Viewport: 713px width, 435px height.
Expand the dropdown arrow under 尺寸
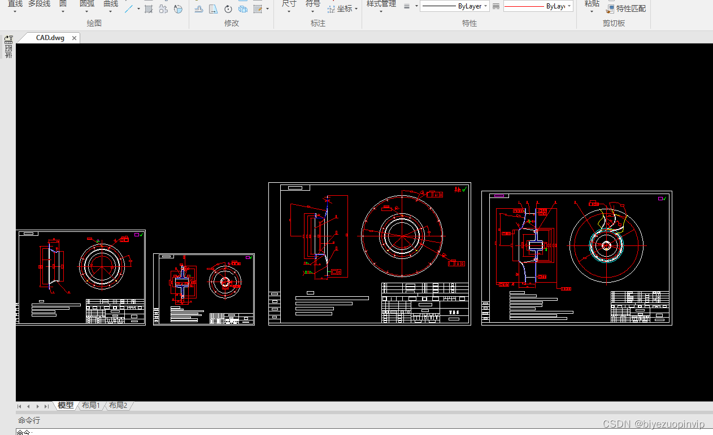point(289,11)
